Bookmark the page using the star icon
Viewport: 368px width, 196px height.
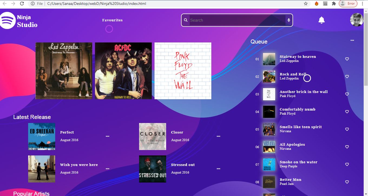pos(305,4)
